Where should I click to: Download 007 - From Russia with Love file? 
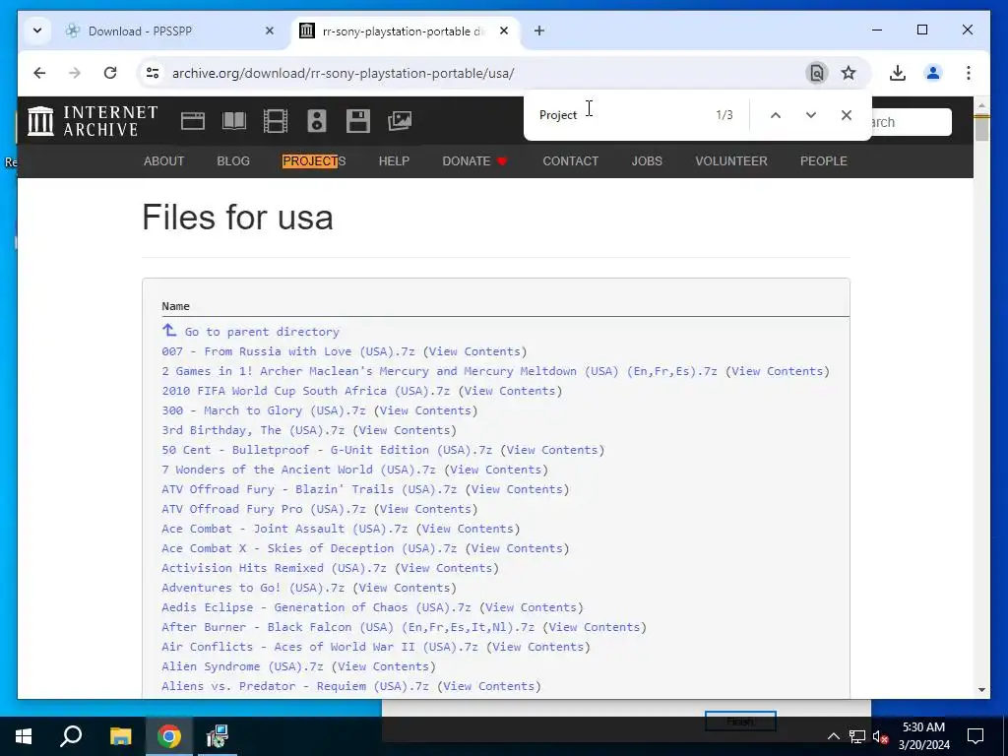(288, 351)
